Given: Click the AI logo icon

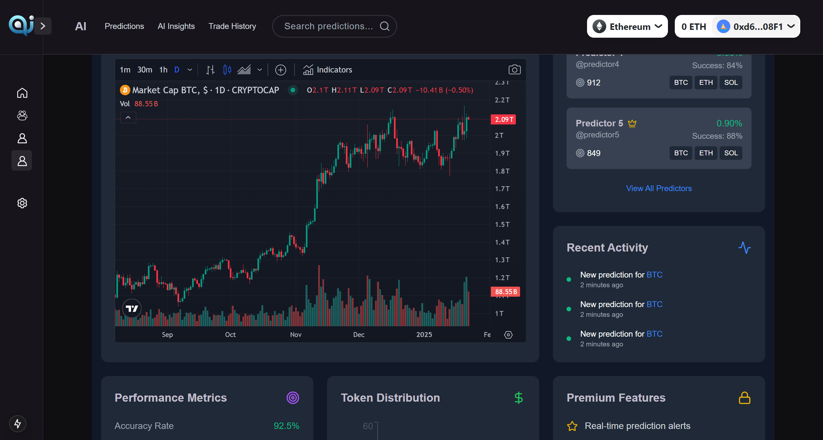Looking at the screenshot, I should 21,26.
